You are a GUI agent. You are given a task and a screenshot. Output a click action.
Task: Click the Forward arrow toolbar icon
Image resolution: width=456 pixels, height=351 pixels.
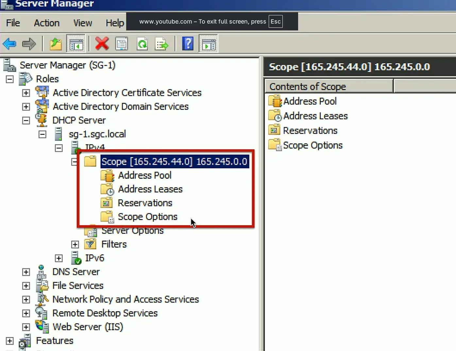[x=29, y=44]
